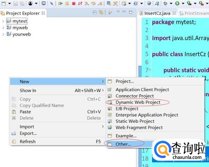Click the New Server/web project toolbar icon

pyautogui.click(x=124, y=3)
